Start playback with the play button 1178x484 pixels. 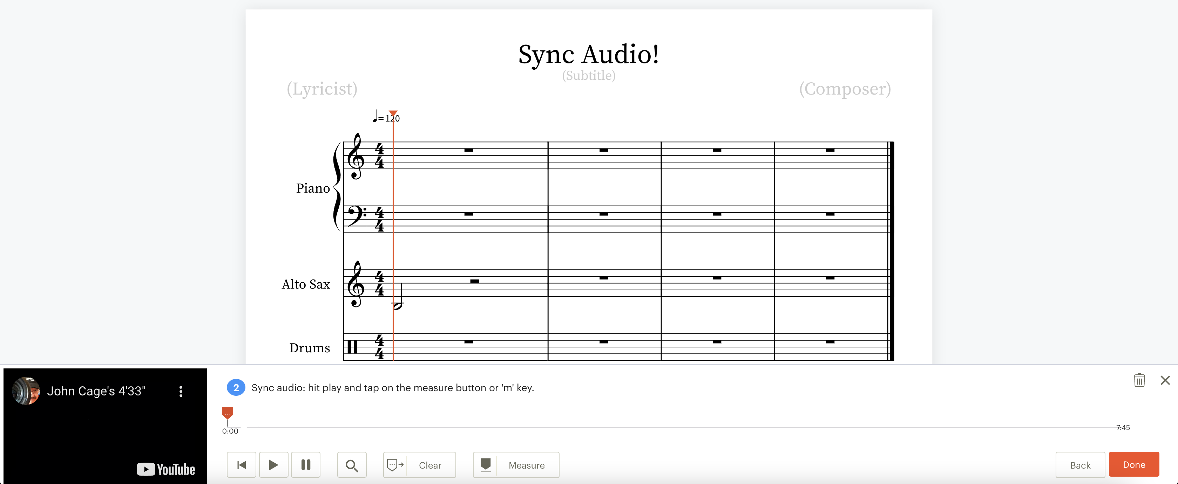[273, 465]
